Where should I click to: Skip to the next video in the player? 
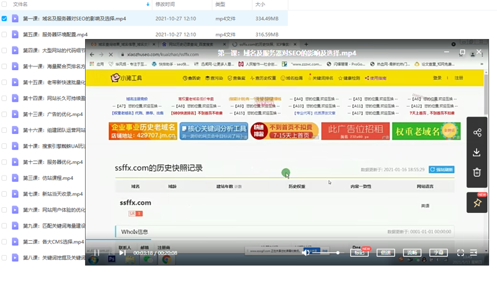(x=123, y=253)
